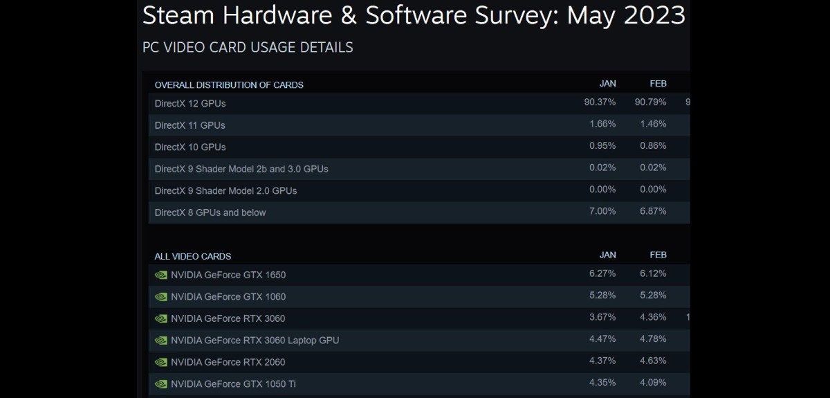Click NVIDIA GeForce GTX 1050 Ti name

tap(234, 384)
